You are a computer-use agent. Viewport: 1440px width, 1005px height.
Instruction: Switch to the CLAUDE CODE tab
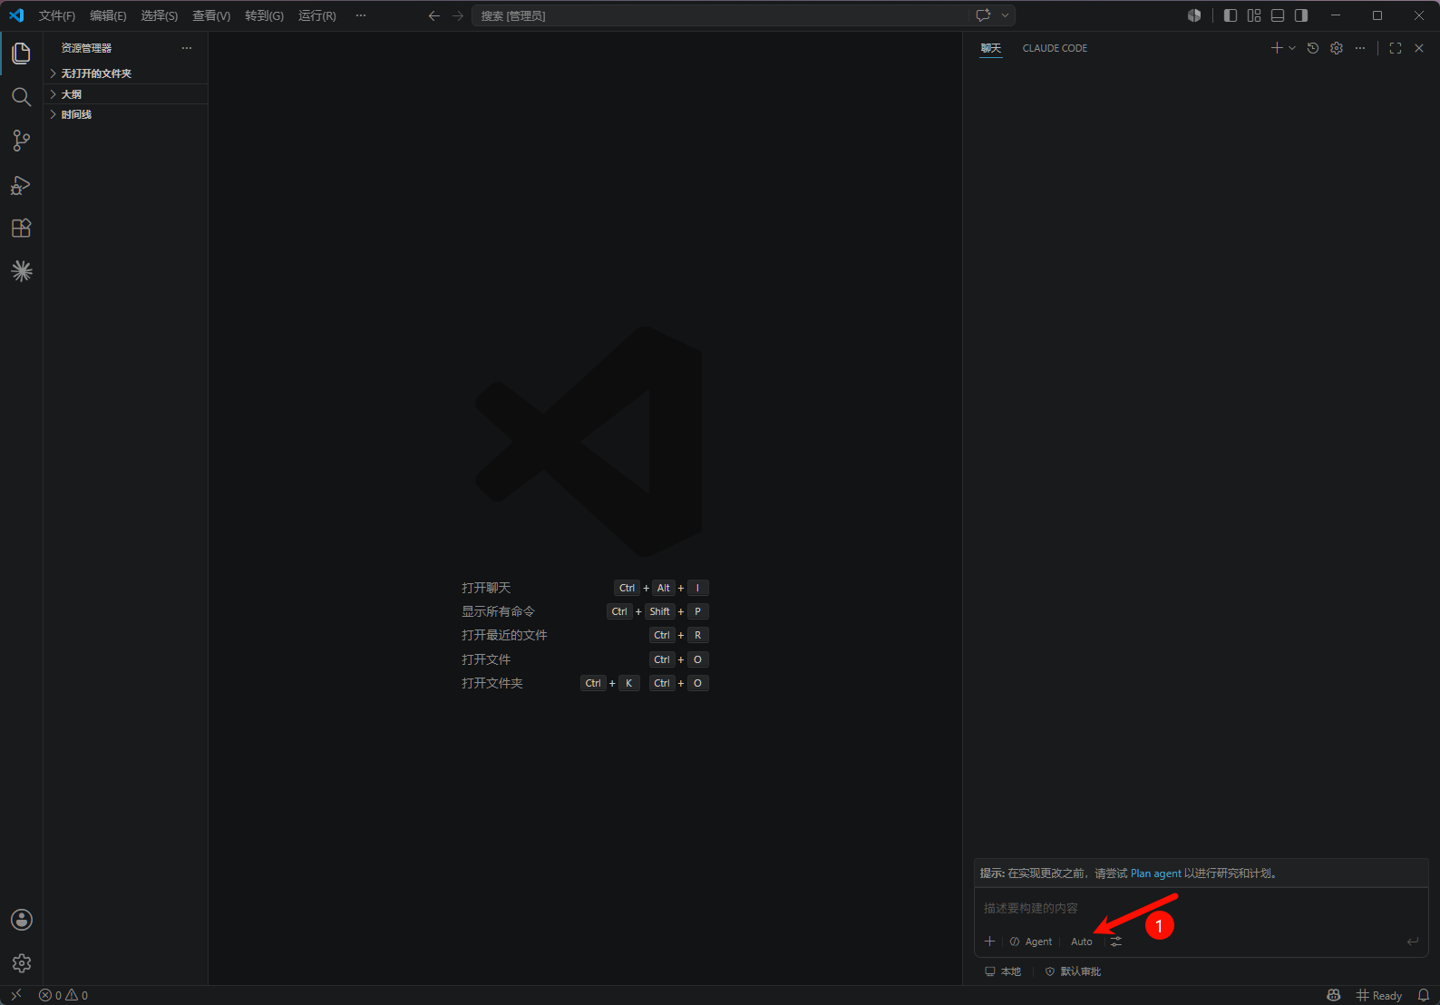tap(1055, 48)
